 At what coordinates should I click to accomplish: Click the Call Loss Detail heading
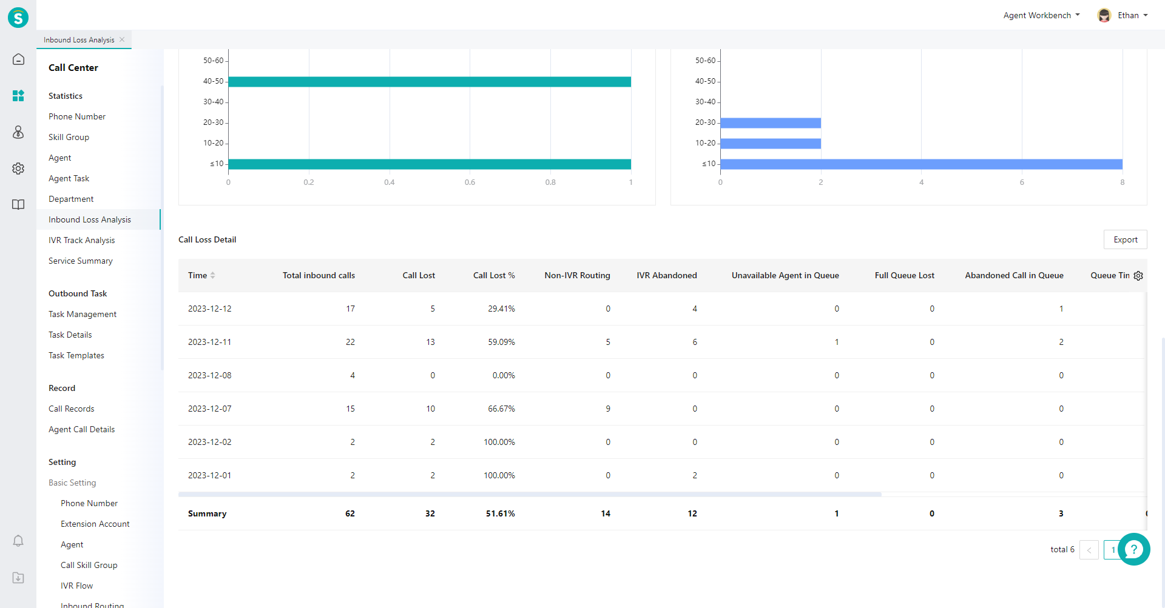(208, 239)
